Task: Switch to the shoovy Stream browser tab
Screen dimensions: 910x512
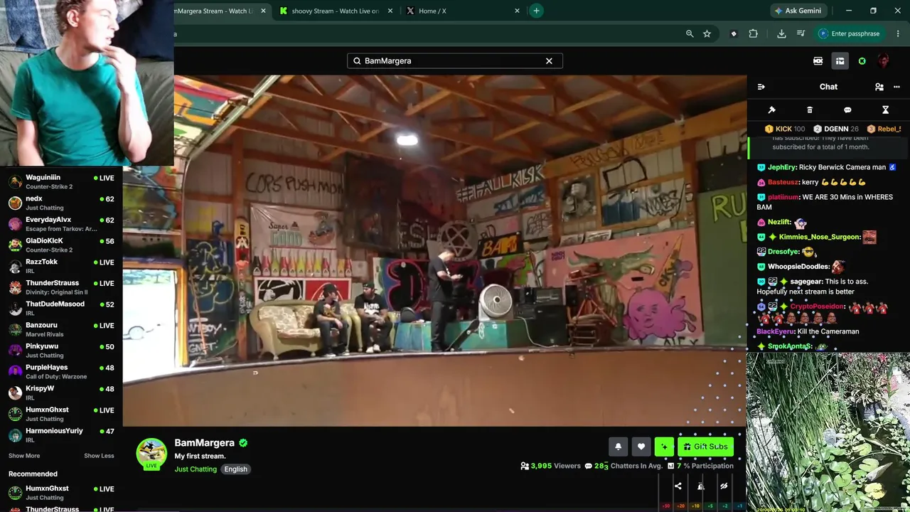Action: pyautogui.click(x=336, y=11)
